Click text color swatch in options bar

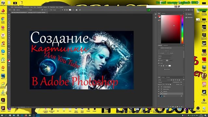pos(70,10)
